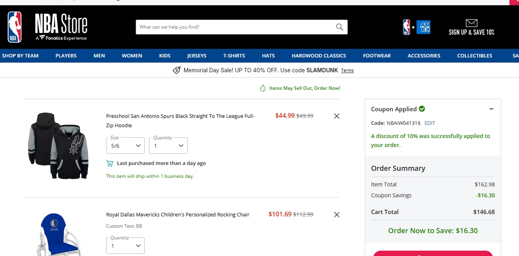The width and height of the screenshot is (519, 256).
Task: Click the Sign Up envelope icon
Action: coord(471,23)
